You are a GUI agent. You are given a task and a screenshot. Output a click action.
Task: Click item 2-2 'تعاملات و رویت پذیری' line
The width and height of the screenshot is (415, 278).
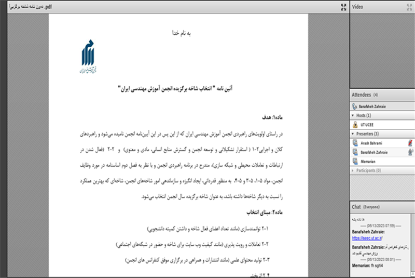click(x=192, y=244)
